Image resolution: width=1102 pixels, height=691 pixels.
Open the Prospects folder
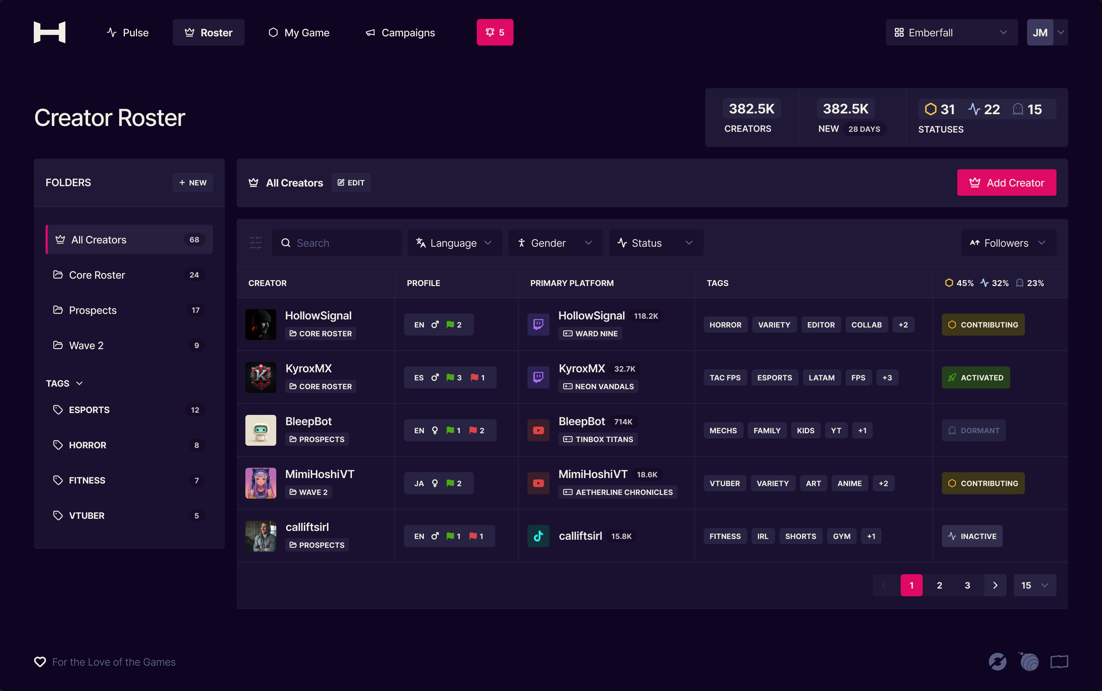pyautogui.click(x=129, y=310)
